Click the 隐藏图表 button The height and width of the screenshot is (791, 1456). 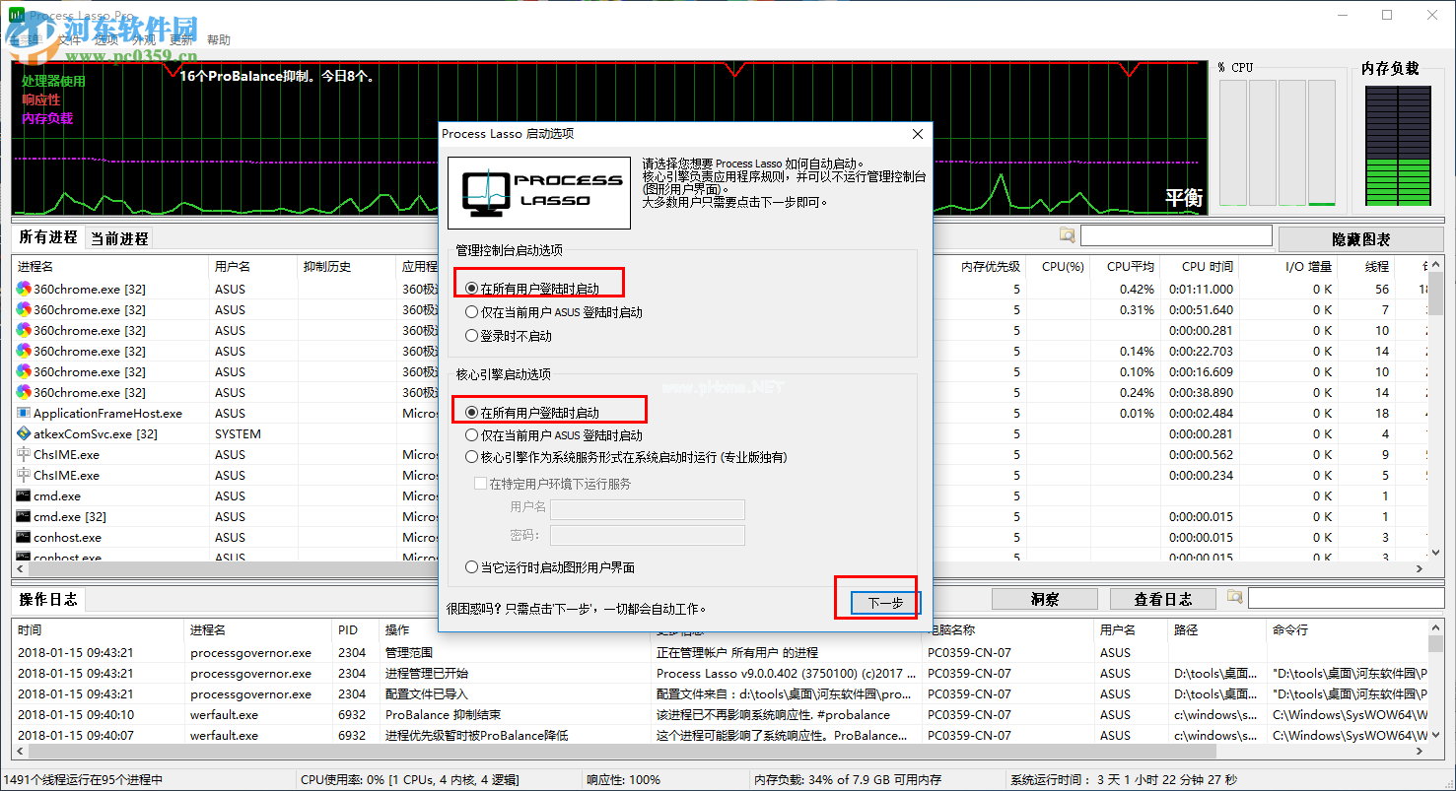pyautogui.click(x=1361, y=239)
